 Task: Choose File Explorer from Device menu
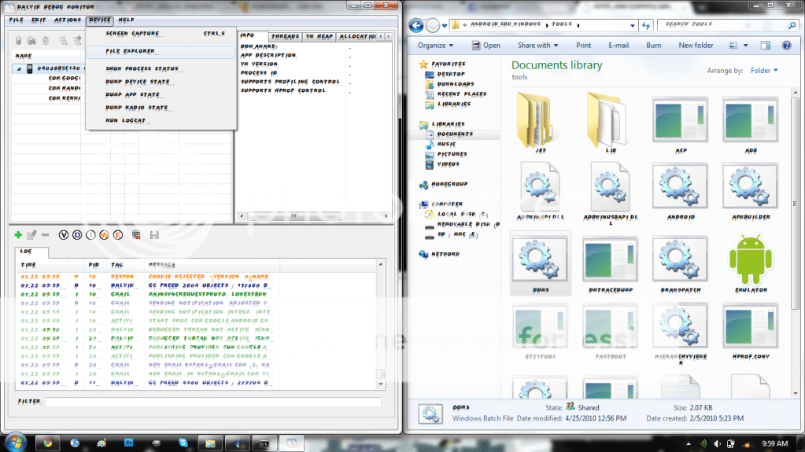pos(161,51)
